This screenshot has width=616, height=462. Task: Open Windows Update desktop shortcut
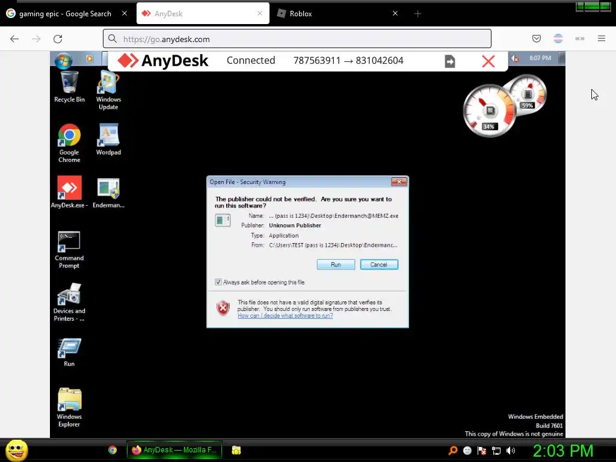click(x=108, y=90)
